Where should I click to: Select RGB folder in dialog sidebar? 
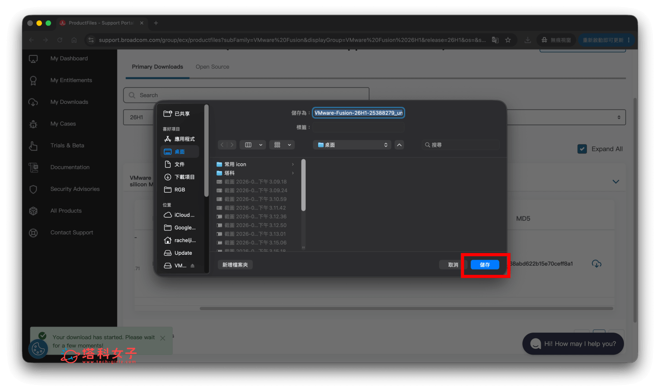click(180, 190)
